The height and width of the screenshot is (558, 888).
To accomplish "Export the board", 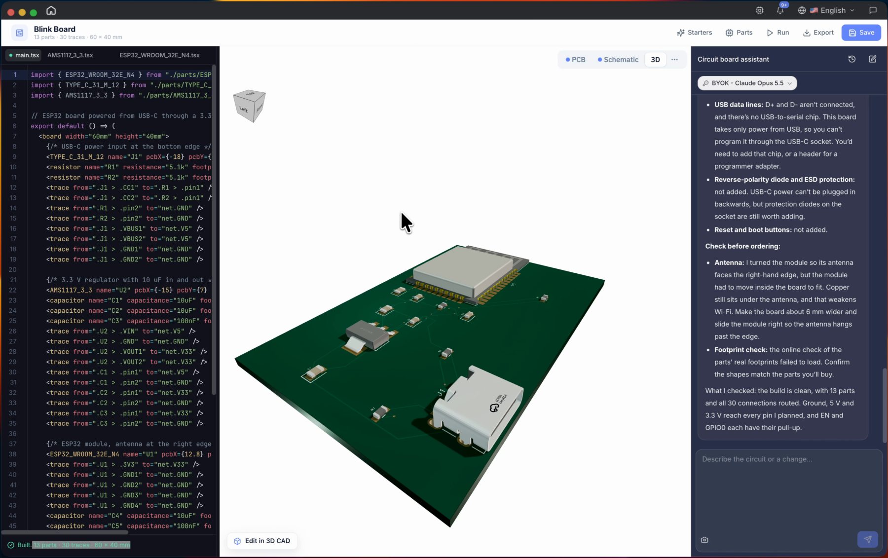I will (818, 33).
